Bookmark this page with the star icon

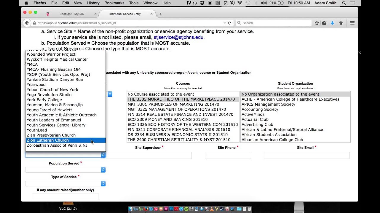tap(317, 23)
